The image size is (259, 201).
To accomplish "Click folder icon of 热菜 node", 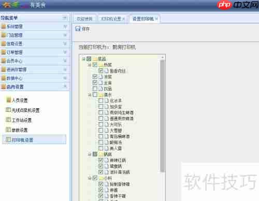I will pyautogui.click(x=101, y=65).
